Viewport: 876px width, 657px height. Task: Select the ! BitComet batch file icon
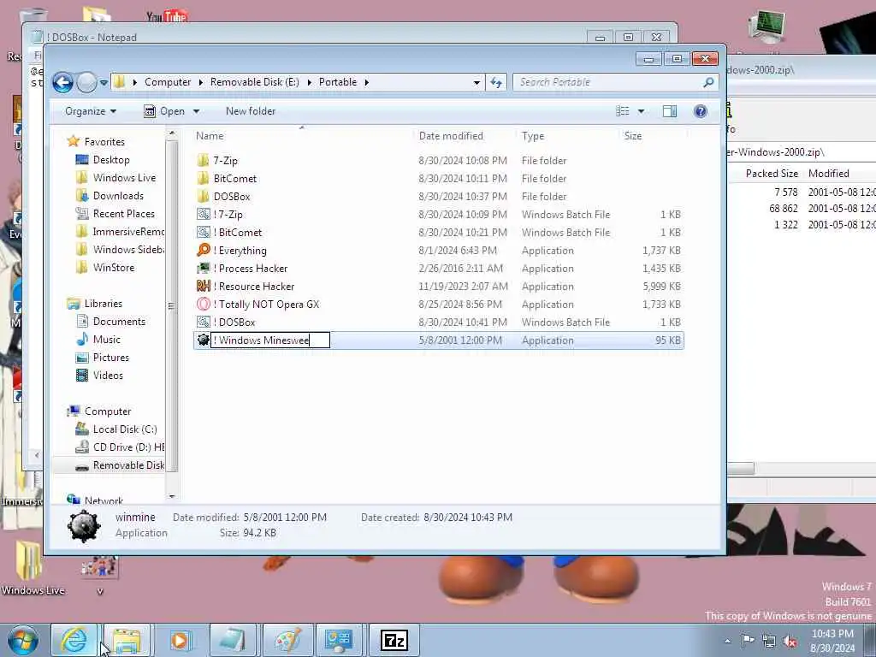(x=204, y=233)
